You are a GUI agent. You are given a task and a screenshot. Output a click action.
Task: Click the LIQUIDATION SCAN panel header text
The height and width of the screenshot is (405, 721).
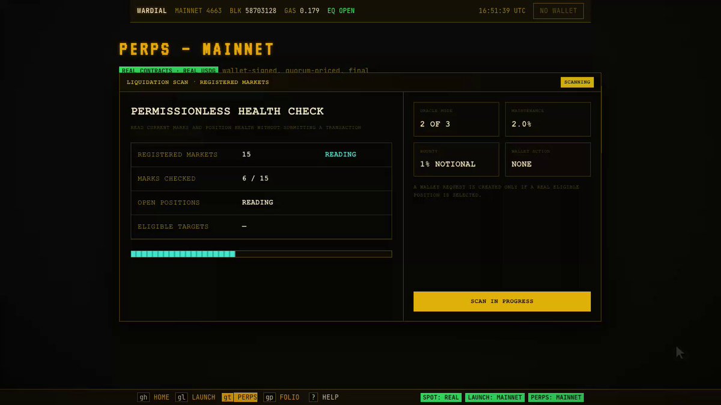coord(198,82)
